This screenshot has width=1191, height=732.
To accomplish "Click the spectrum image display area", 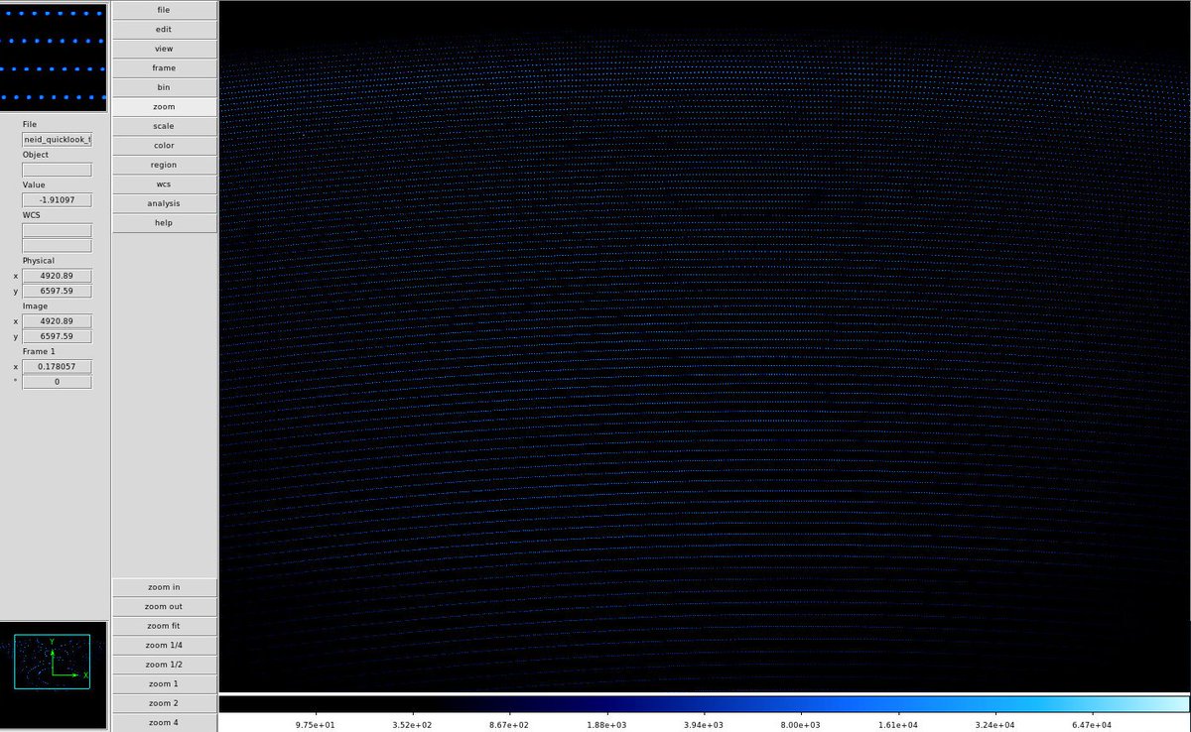I will pos(704,346).
